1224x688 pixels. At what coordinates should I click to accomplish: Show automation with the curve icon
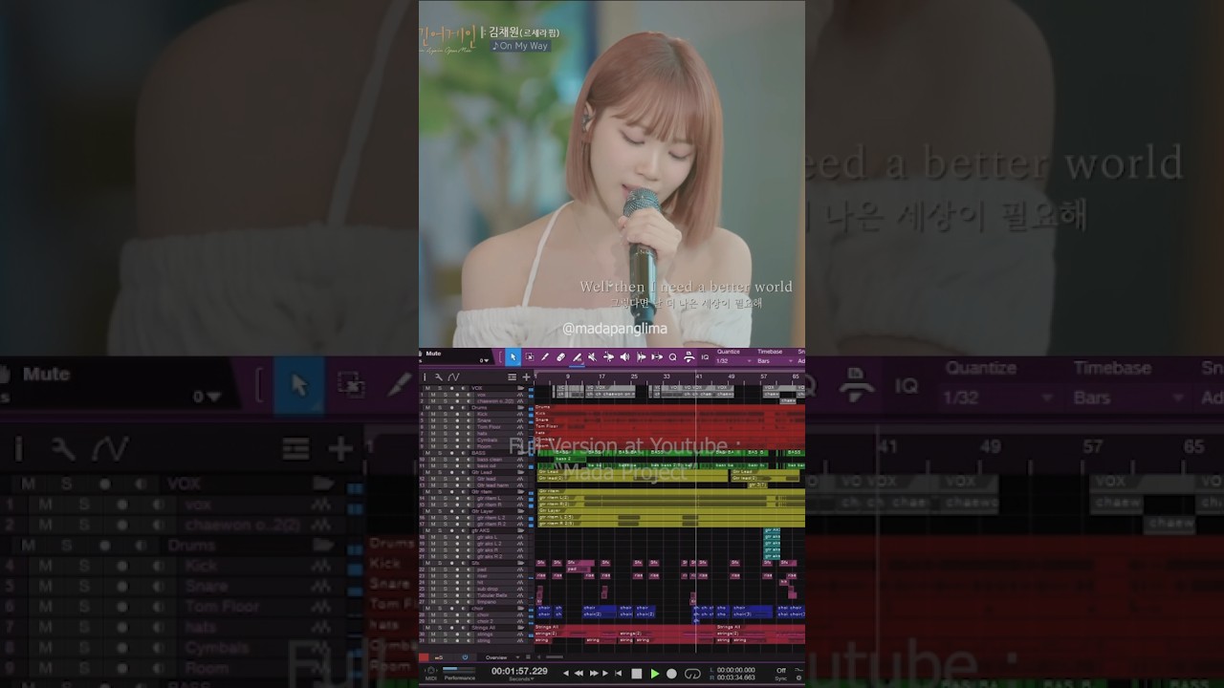pos(453,377)
